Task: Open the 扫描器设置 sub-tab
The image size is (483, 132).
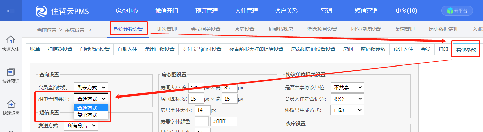Action: [60, 49]
